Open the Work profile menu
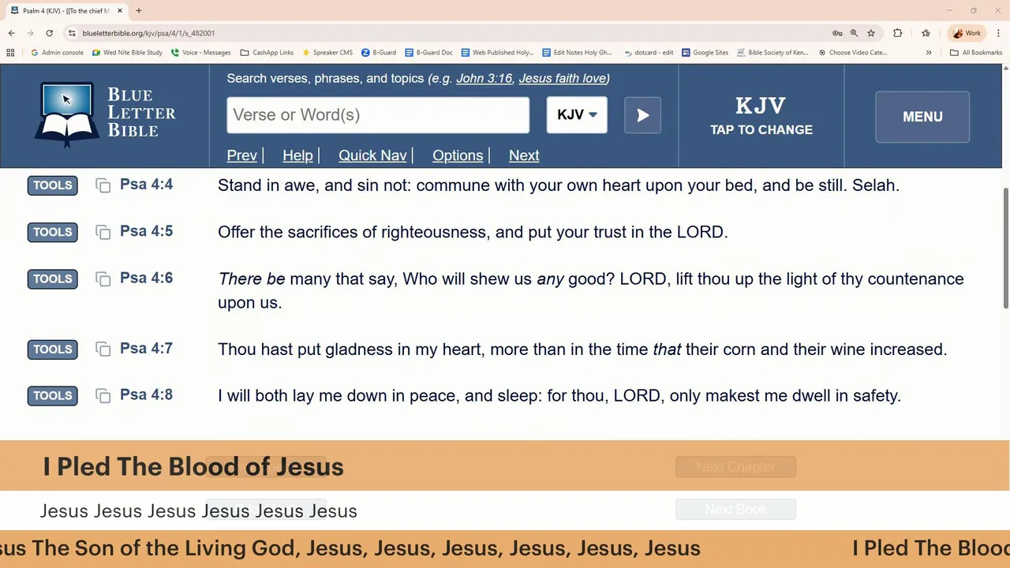 point(967,33)
